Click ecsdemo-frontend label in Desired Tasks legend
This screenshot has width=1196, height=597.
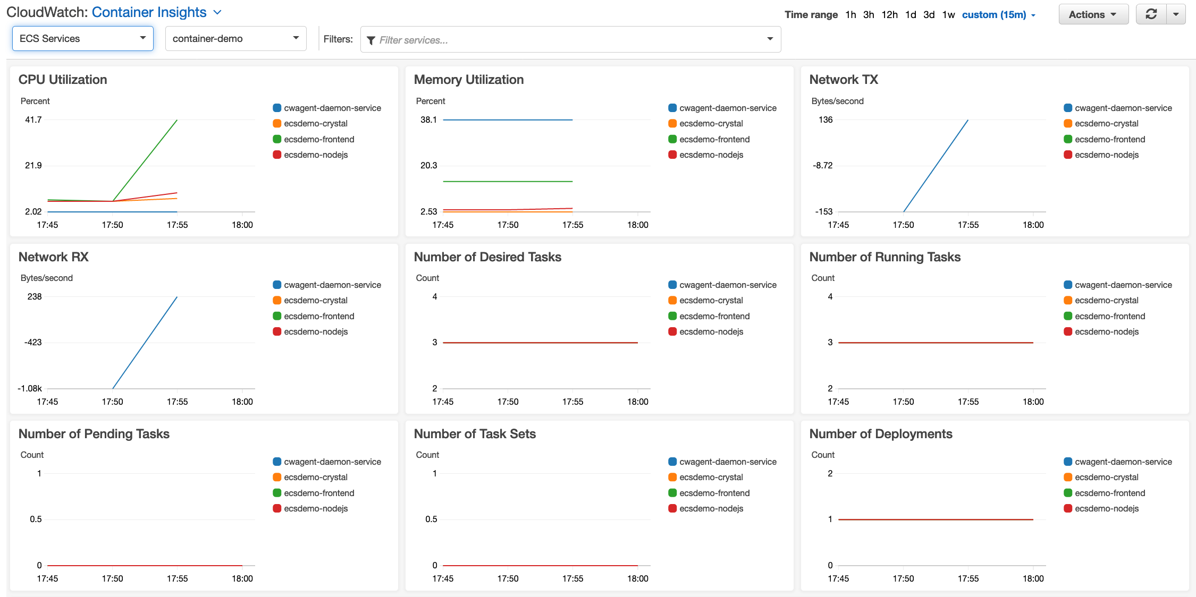[714, 316]
